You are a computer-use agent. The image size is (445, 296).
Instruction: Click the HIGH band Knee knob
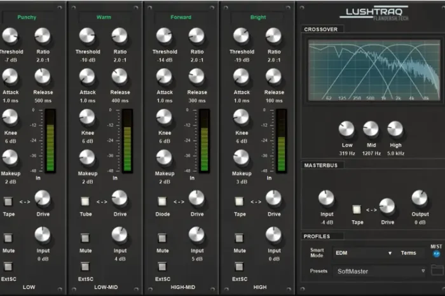coord(241,117)
